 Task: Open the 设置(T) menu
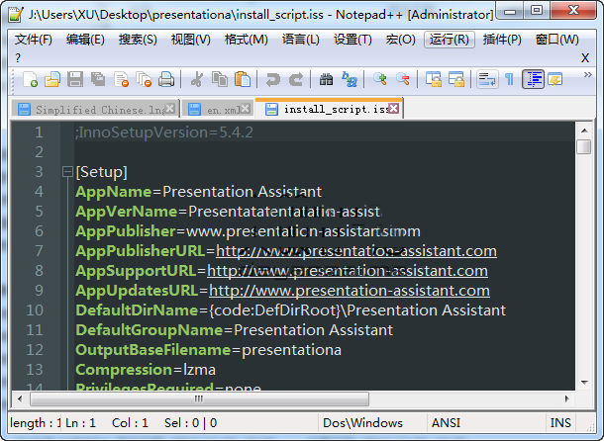(x=352, y=40)
